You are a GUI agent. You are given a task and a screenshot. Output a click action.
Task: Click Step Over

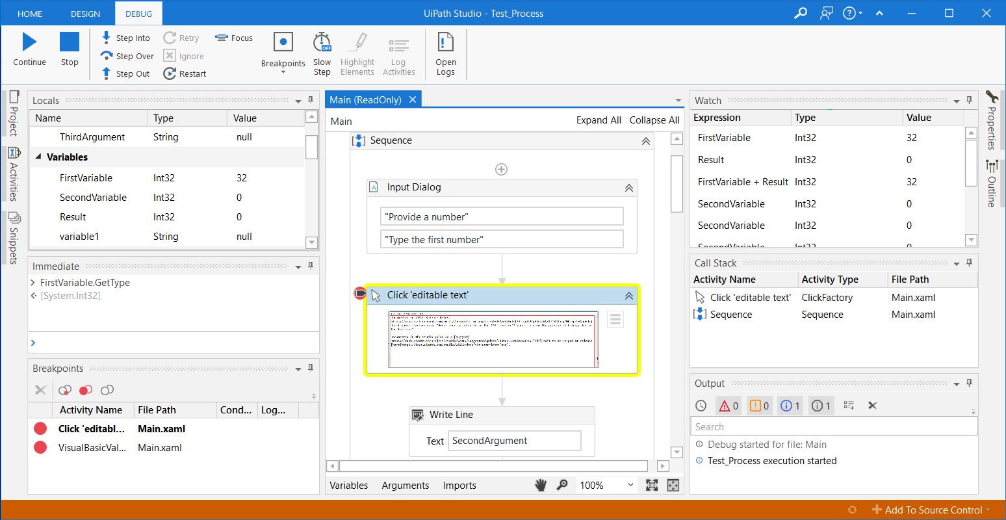pos(127,56)
